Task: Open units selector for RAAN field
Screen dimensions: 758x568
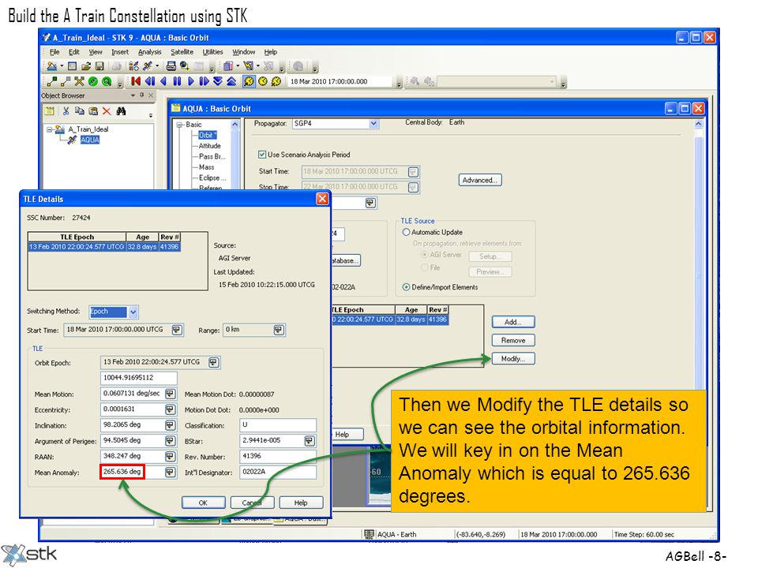Action: click(x=171, y=457)
